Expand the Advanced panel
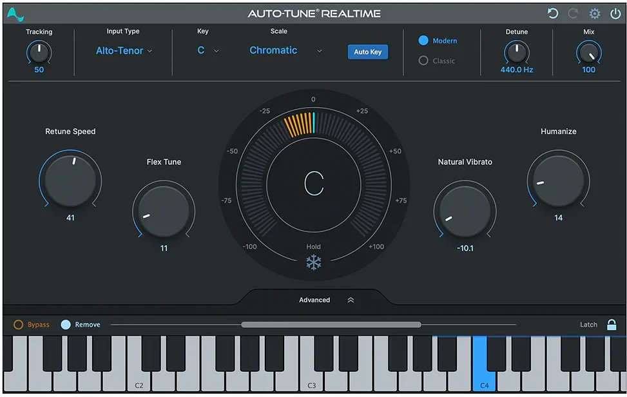Screen dimensions: 627x397 pos(327,300)
